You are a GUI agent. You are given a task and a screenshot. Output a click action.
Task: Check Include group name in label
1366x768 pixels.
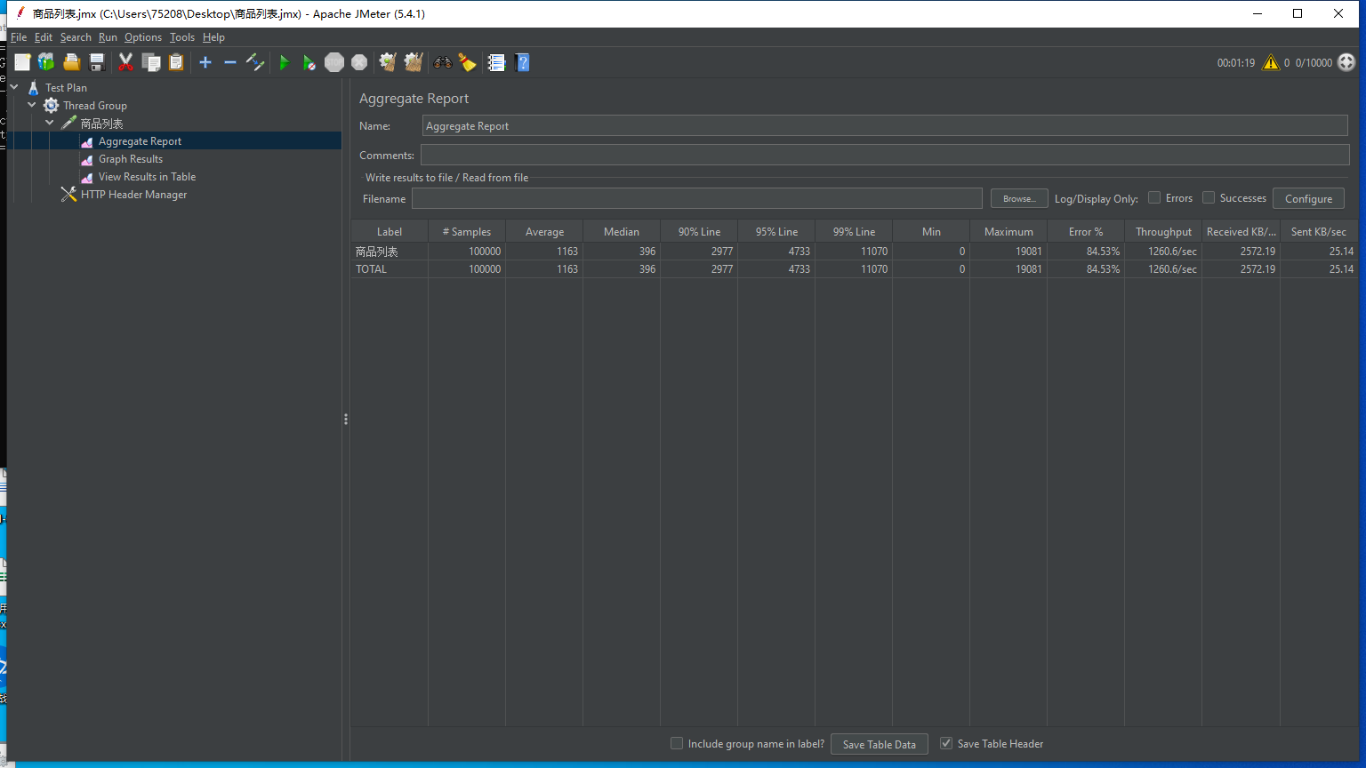(x=677, y=743)
